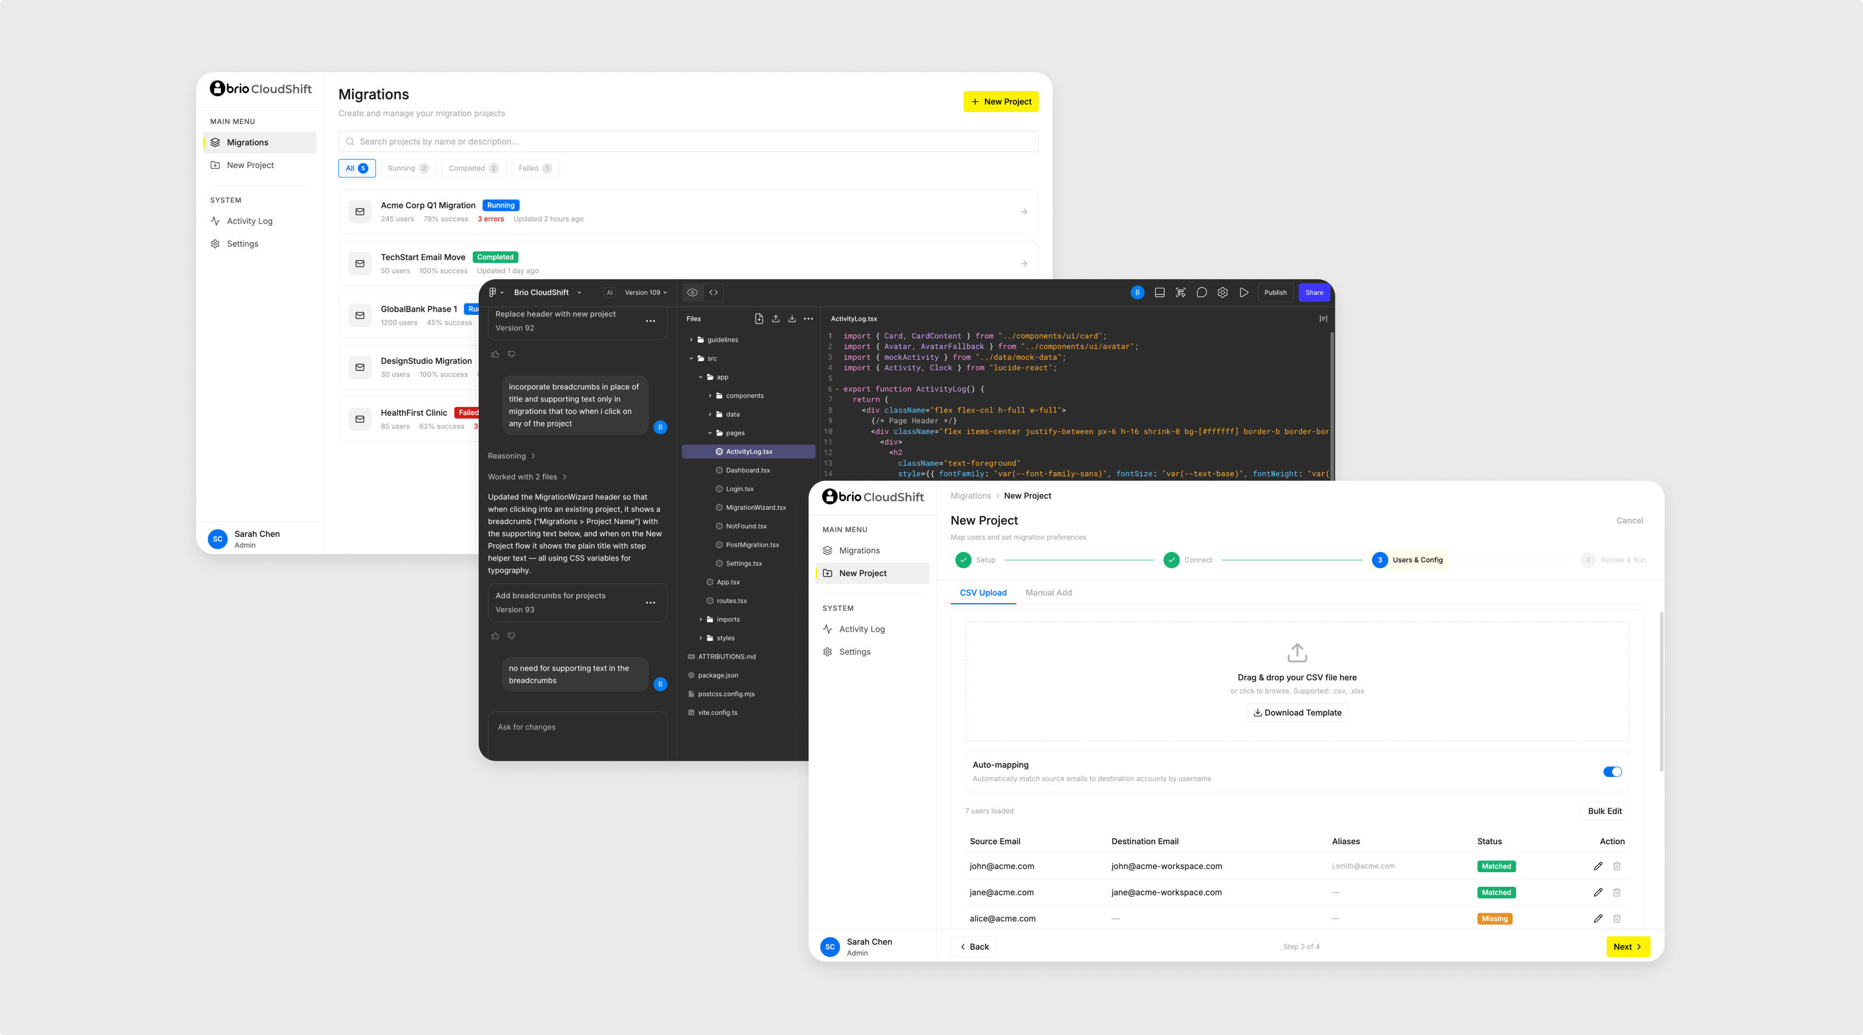The height and width of the screenshot is (1035, 1863).
Task: Open Settings in back Migrations window sidebar
Action: (260, 244)
